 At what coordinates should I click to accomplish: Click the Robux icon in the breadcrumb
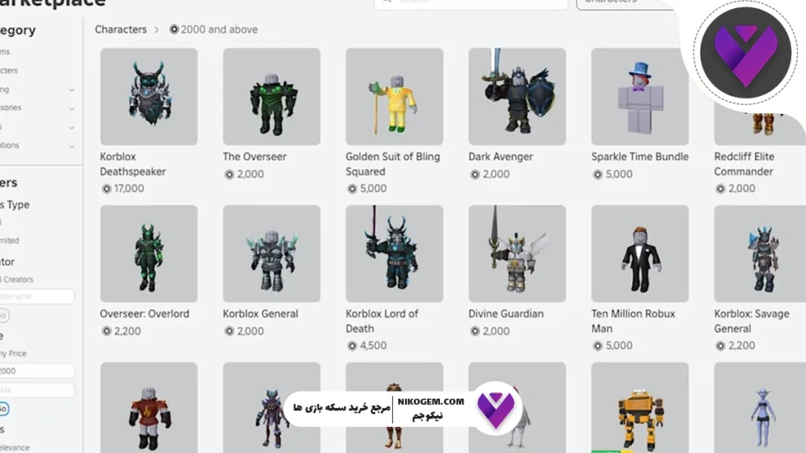pyautogui.click(x=174, y=29)
